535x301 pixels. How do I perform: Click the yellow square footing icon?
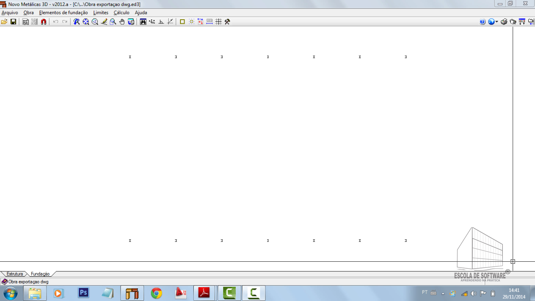(x=182, y=22)
